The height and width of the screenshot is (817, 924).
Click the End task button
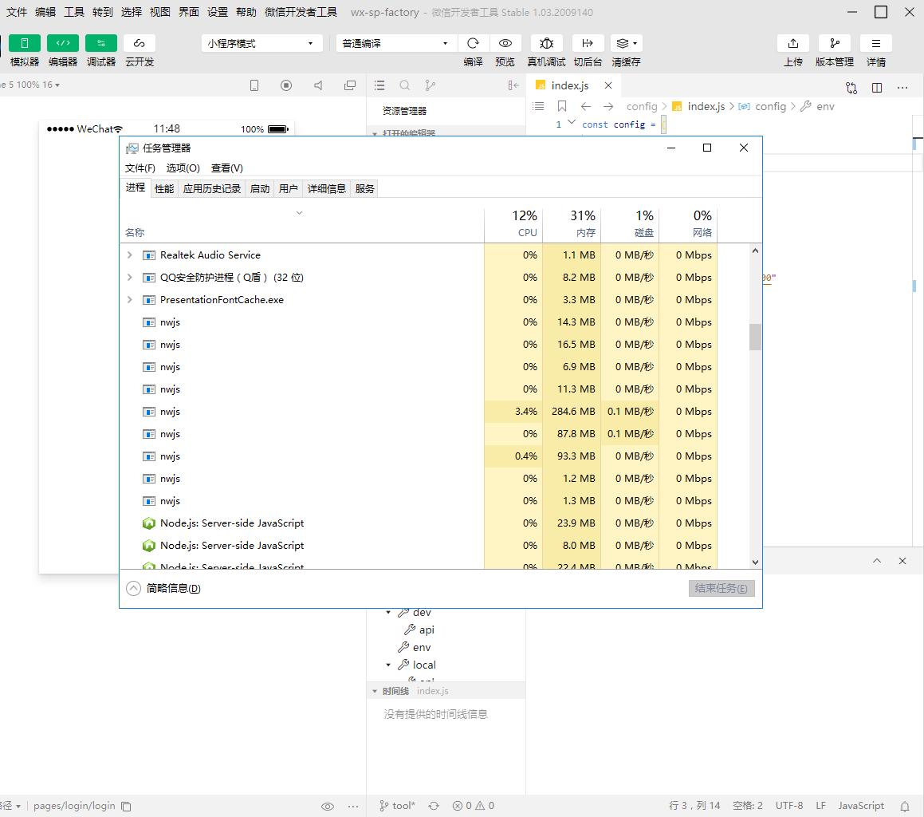(722, 588)
